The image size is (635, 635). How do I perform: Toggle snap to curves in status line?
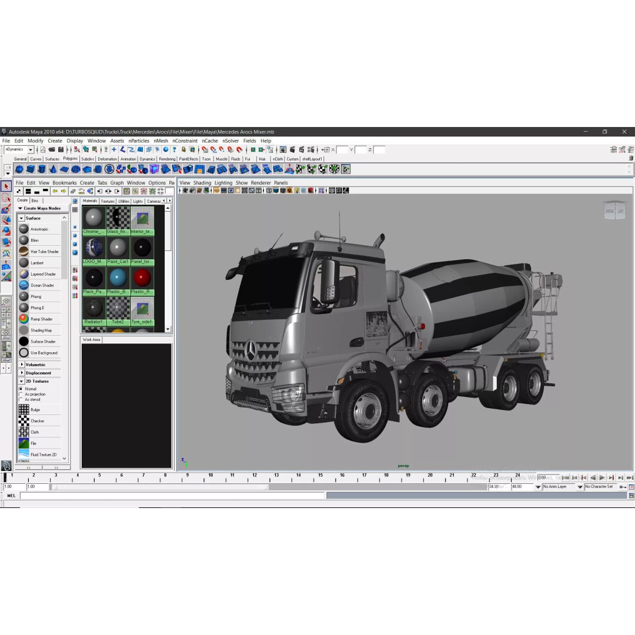tap(213, 149)
